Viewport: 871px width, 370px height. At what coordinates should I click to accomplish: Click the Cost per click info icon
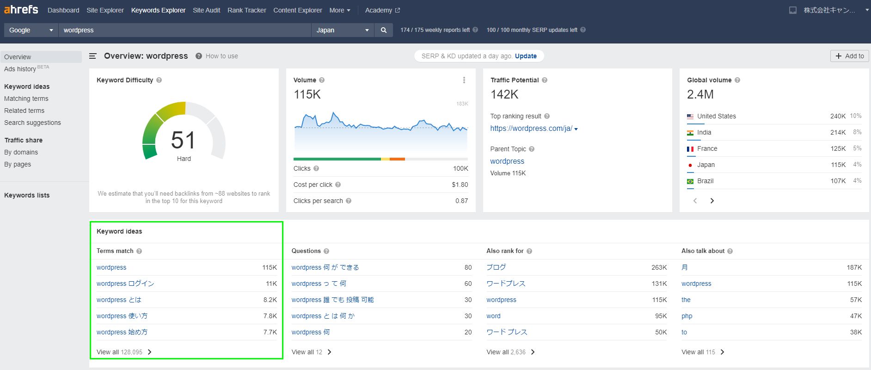click(x=338, y=185)
